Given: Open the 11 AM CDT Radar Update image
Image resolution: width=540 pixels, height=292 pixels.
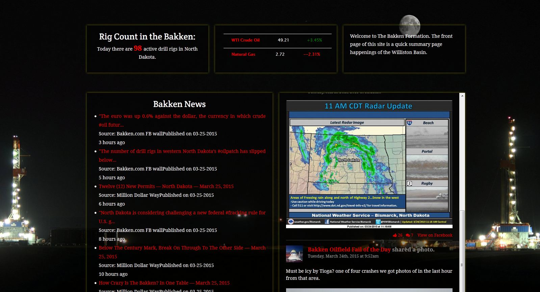Looking at the screenshot, I should pos(369,164).
